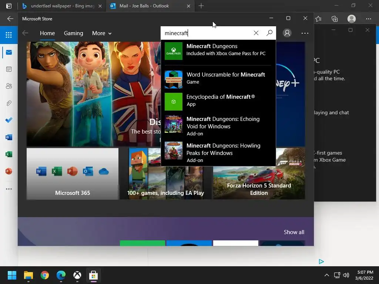Open Edge profile avatar
Image resolution: width=379 pixels, height=284 pixels.
click(x=352, y=19)
